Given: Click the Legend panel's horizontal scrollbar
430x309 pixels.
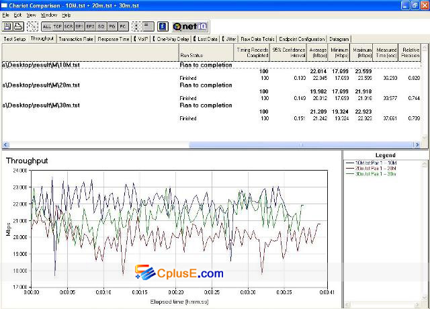Looking at the screenshot, I should [382, 304].
